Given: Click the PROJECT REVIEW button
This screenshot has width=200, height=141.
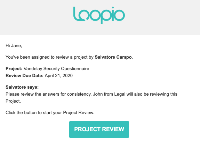Looking at the screenshot, I should pos(99,129).
